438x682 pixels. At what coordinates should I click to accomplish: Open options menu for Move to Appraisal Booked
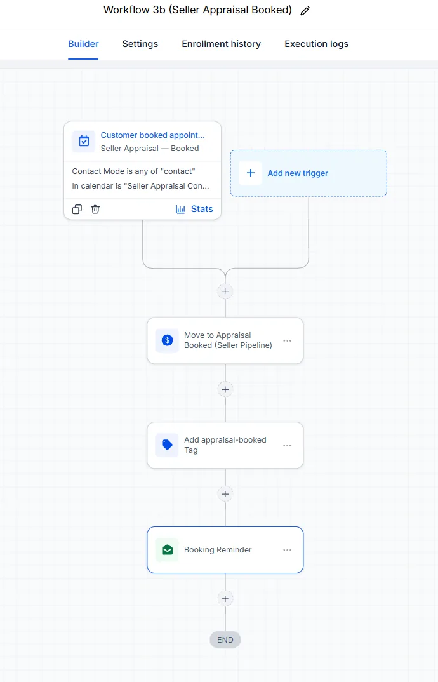click(x=287, y=340)
